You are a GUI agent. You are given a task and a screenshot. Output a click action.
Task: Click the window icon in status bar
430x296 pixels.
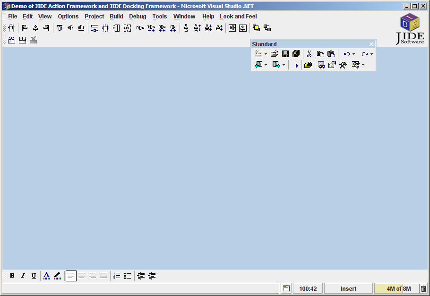286,288
